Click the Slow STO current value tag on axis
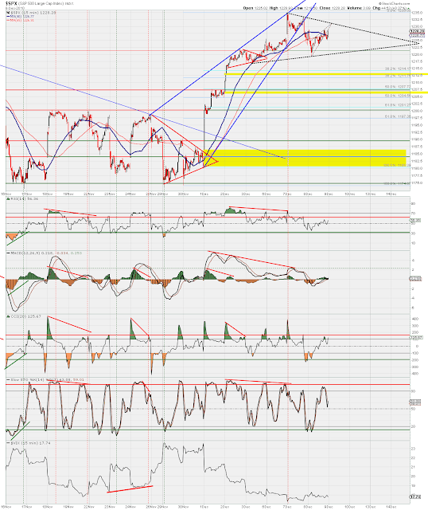428x510 pixels. (x=415, y=402)
